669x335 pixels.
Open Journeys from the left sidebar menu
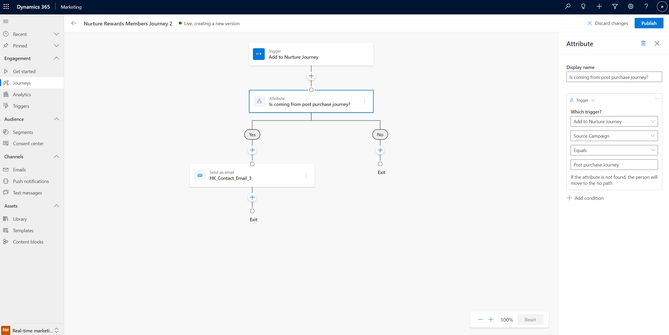[21, 83]
